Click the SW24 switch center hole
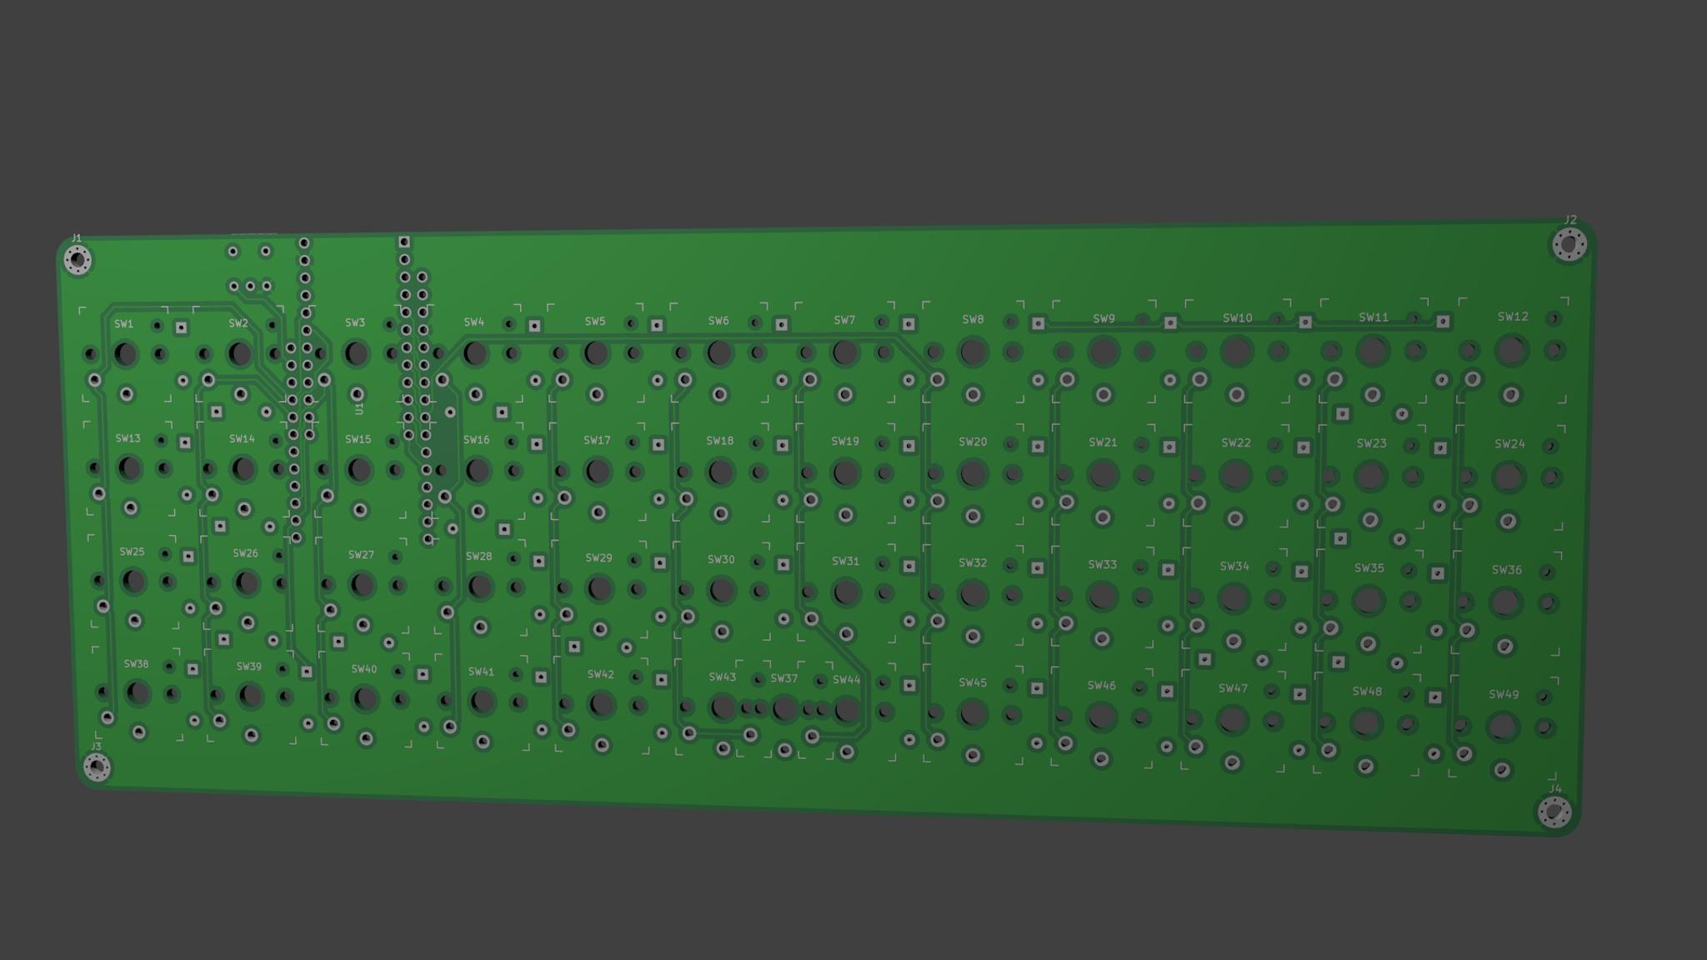The height and width of the screenshot is (960, 1707). pos(1507,477)
